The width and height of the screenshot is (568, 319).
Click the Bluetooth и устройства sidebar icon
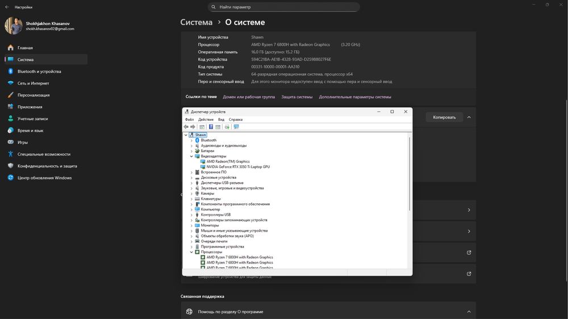(x=10, y=72)
